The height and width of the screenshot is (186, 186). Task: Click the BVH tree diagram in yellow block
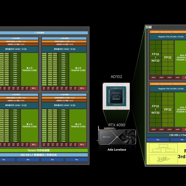point(163,148)
